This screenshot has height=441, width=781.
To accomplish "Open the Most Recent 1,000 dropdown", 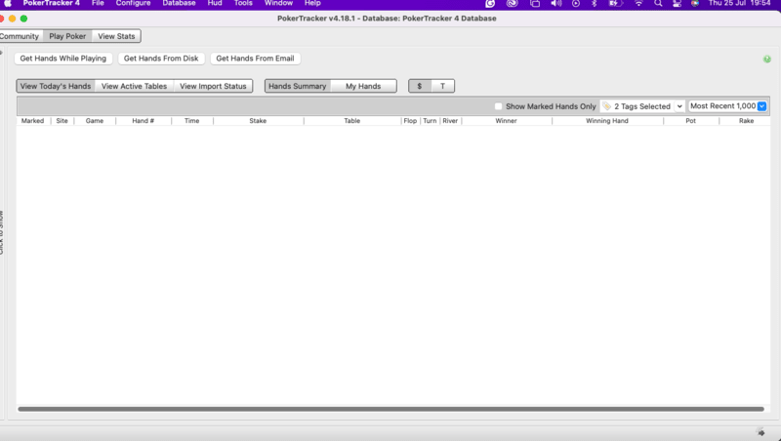I will [727, 106].
